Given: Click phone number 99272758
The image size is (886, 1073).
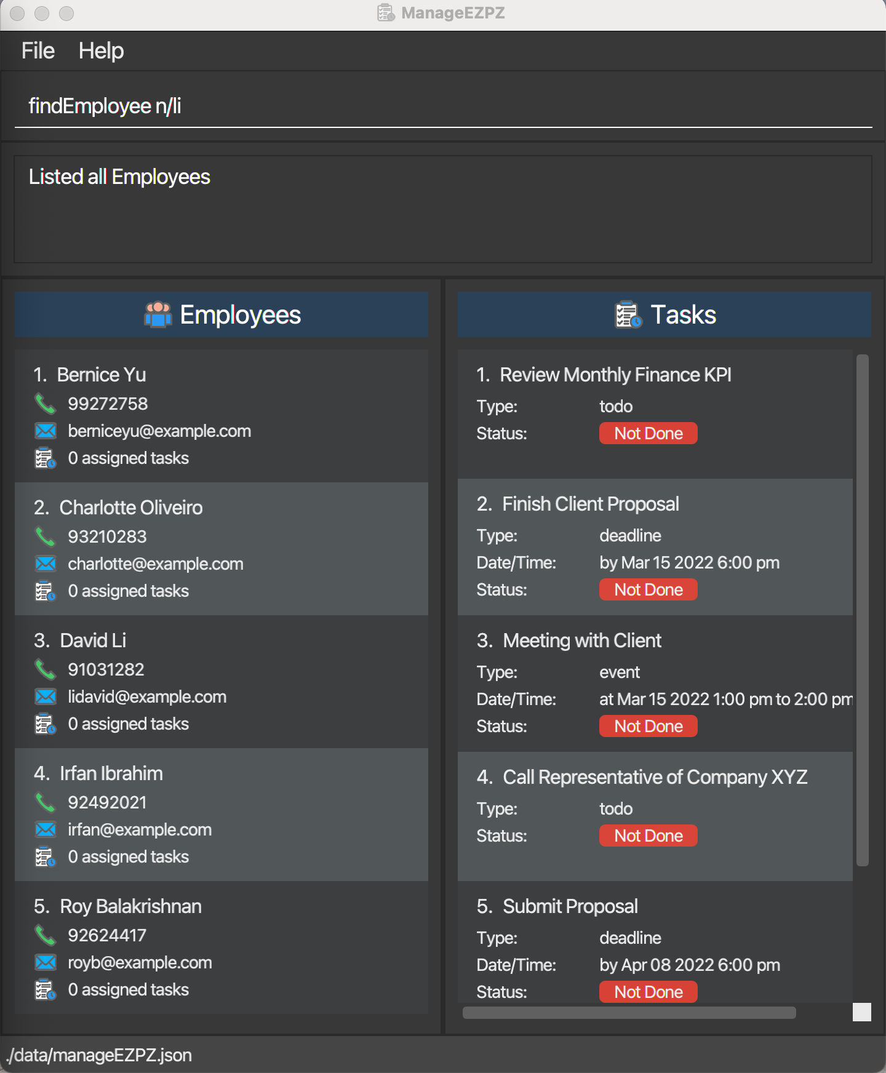Looking at the screenshot, I should click(108, 404).
